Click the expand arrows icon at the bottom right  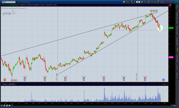click(x=174, y=105)
